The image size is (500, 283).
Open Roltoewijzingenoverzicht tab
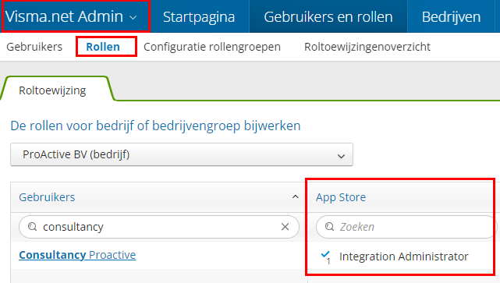[x=367, y=47]
